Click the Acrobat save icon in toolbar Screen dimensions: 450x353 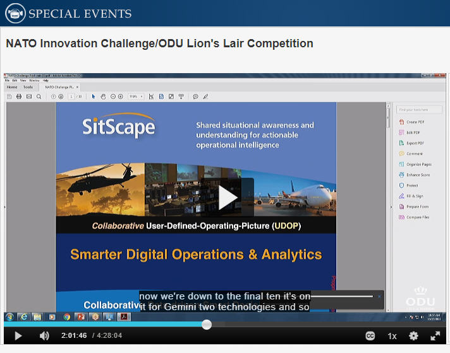9,96
